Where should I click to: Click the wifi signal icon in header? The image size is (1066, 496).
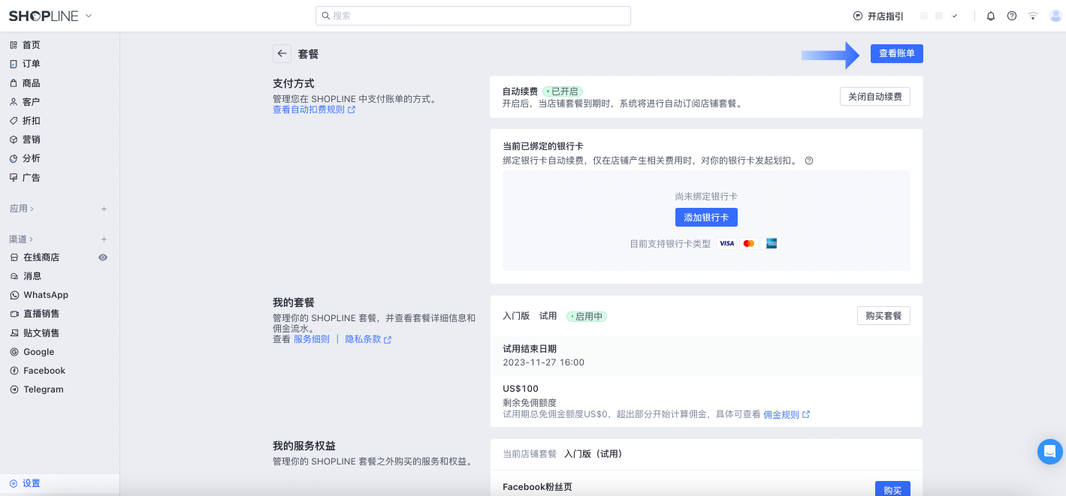pyautogui.click(x=1033, y=16)
